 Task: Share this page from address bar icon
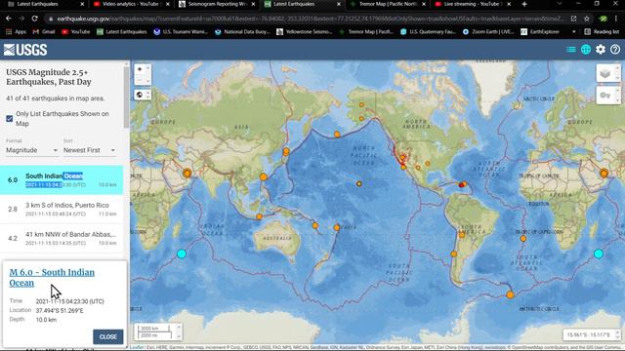[x=573, y=19]
